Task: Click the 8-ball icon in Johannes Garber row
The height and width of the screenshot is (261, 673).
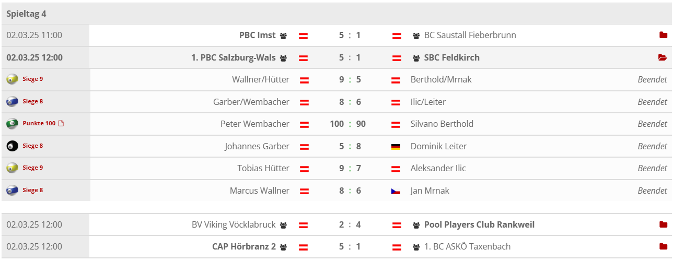Action: point(12,146)
